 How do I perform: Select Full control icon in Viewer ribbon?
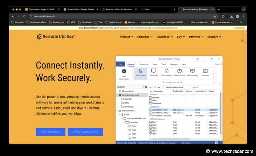[x=141, y=71]
